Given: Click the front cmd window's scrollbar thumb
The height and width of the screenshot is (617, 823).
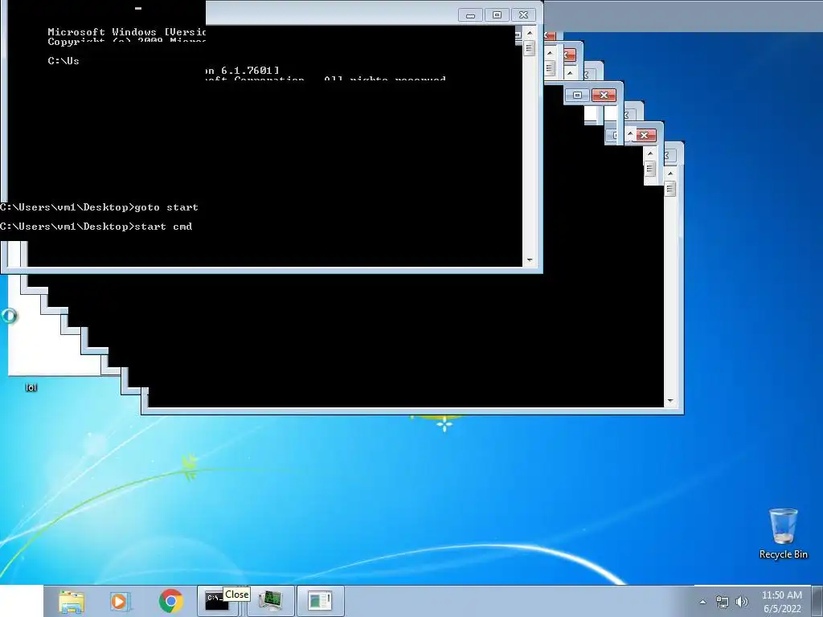Looking at the screenshot, I should (530, 48).
